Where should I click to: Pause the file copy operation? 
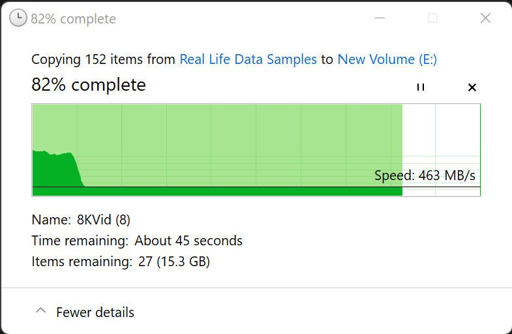click(x=421, y=87)
